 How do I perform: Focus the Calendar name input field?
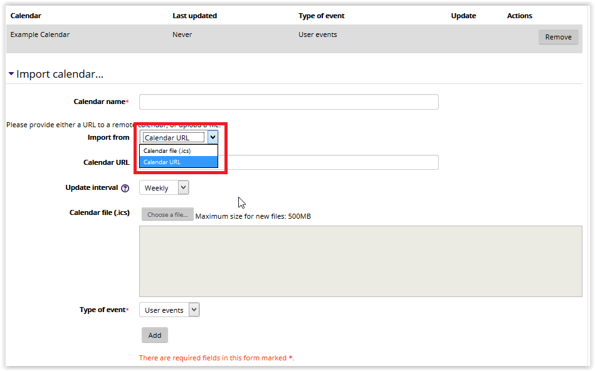(289, 102)
